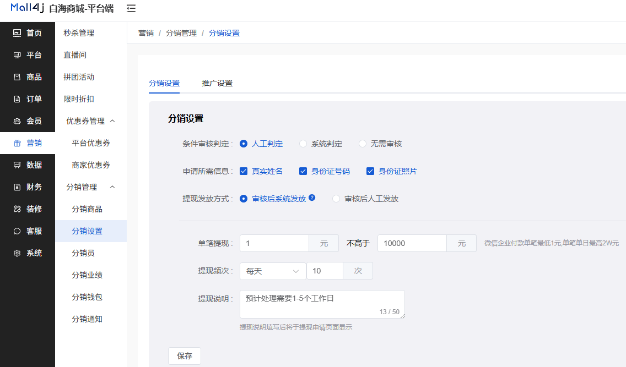The width and height of the screenshot is (626, 367).
Task: Click minimum 单笔提现 amount field
Action: pos(274,243)
